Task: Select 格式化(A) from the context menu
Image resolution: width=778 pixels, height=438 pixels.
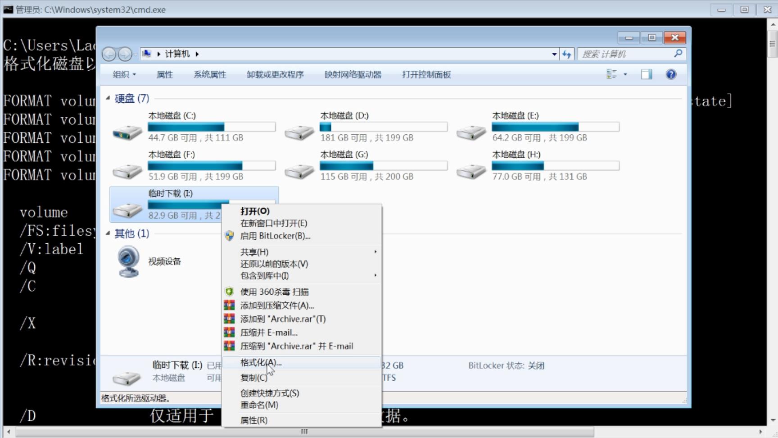Action: pos(260,362)
